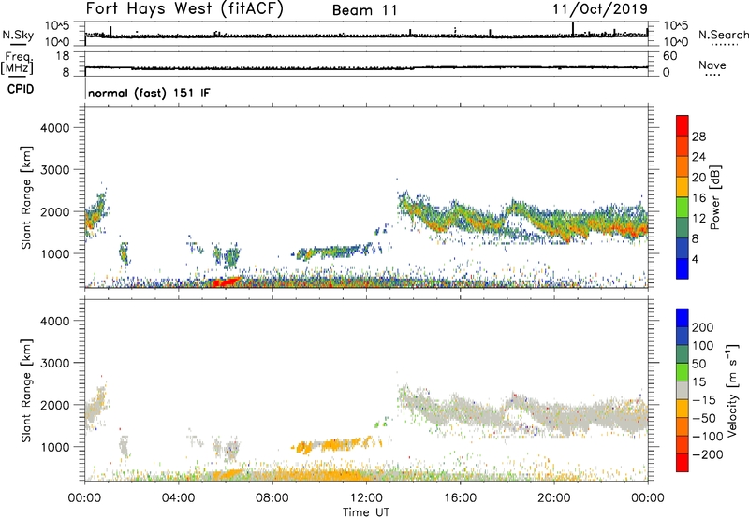Viewport: 749px width, 518px height.
Task: Click the 'Nave' legend label
Action: 712,65
